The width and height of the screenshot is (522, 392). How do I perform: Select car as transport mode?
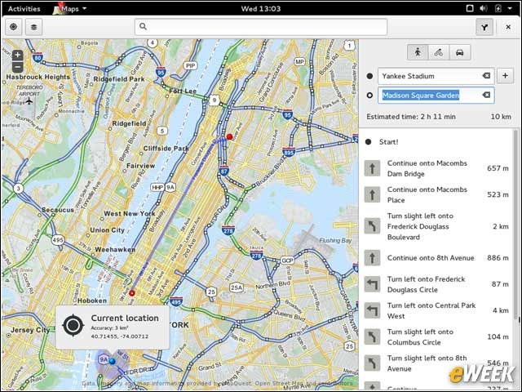tap(460, 52)
